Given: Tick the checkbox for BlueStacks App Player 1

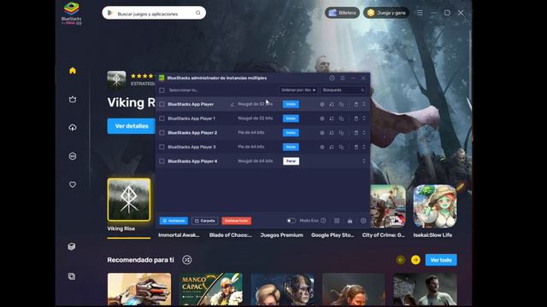Looking at the screenshot, I should pos(162,119).
